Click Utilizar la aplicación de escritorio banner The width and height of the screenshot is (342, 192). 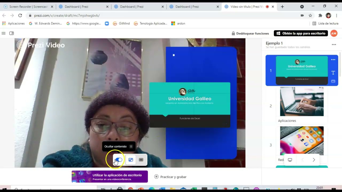(110, 177)
